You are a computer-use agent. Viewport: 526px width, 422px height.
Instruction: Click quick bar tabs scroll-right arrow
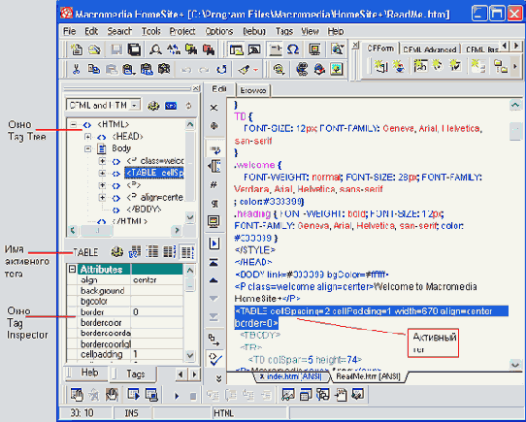[516, 46]
